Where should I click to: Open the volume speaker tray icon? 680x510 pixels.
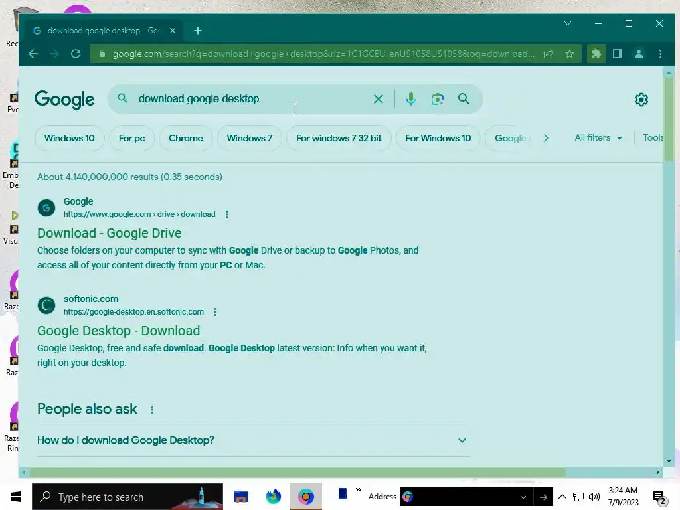tap(594, 497)
